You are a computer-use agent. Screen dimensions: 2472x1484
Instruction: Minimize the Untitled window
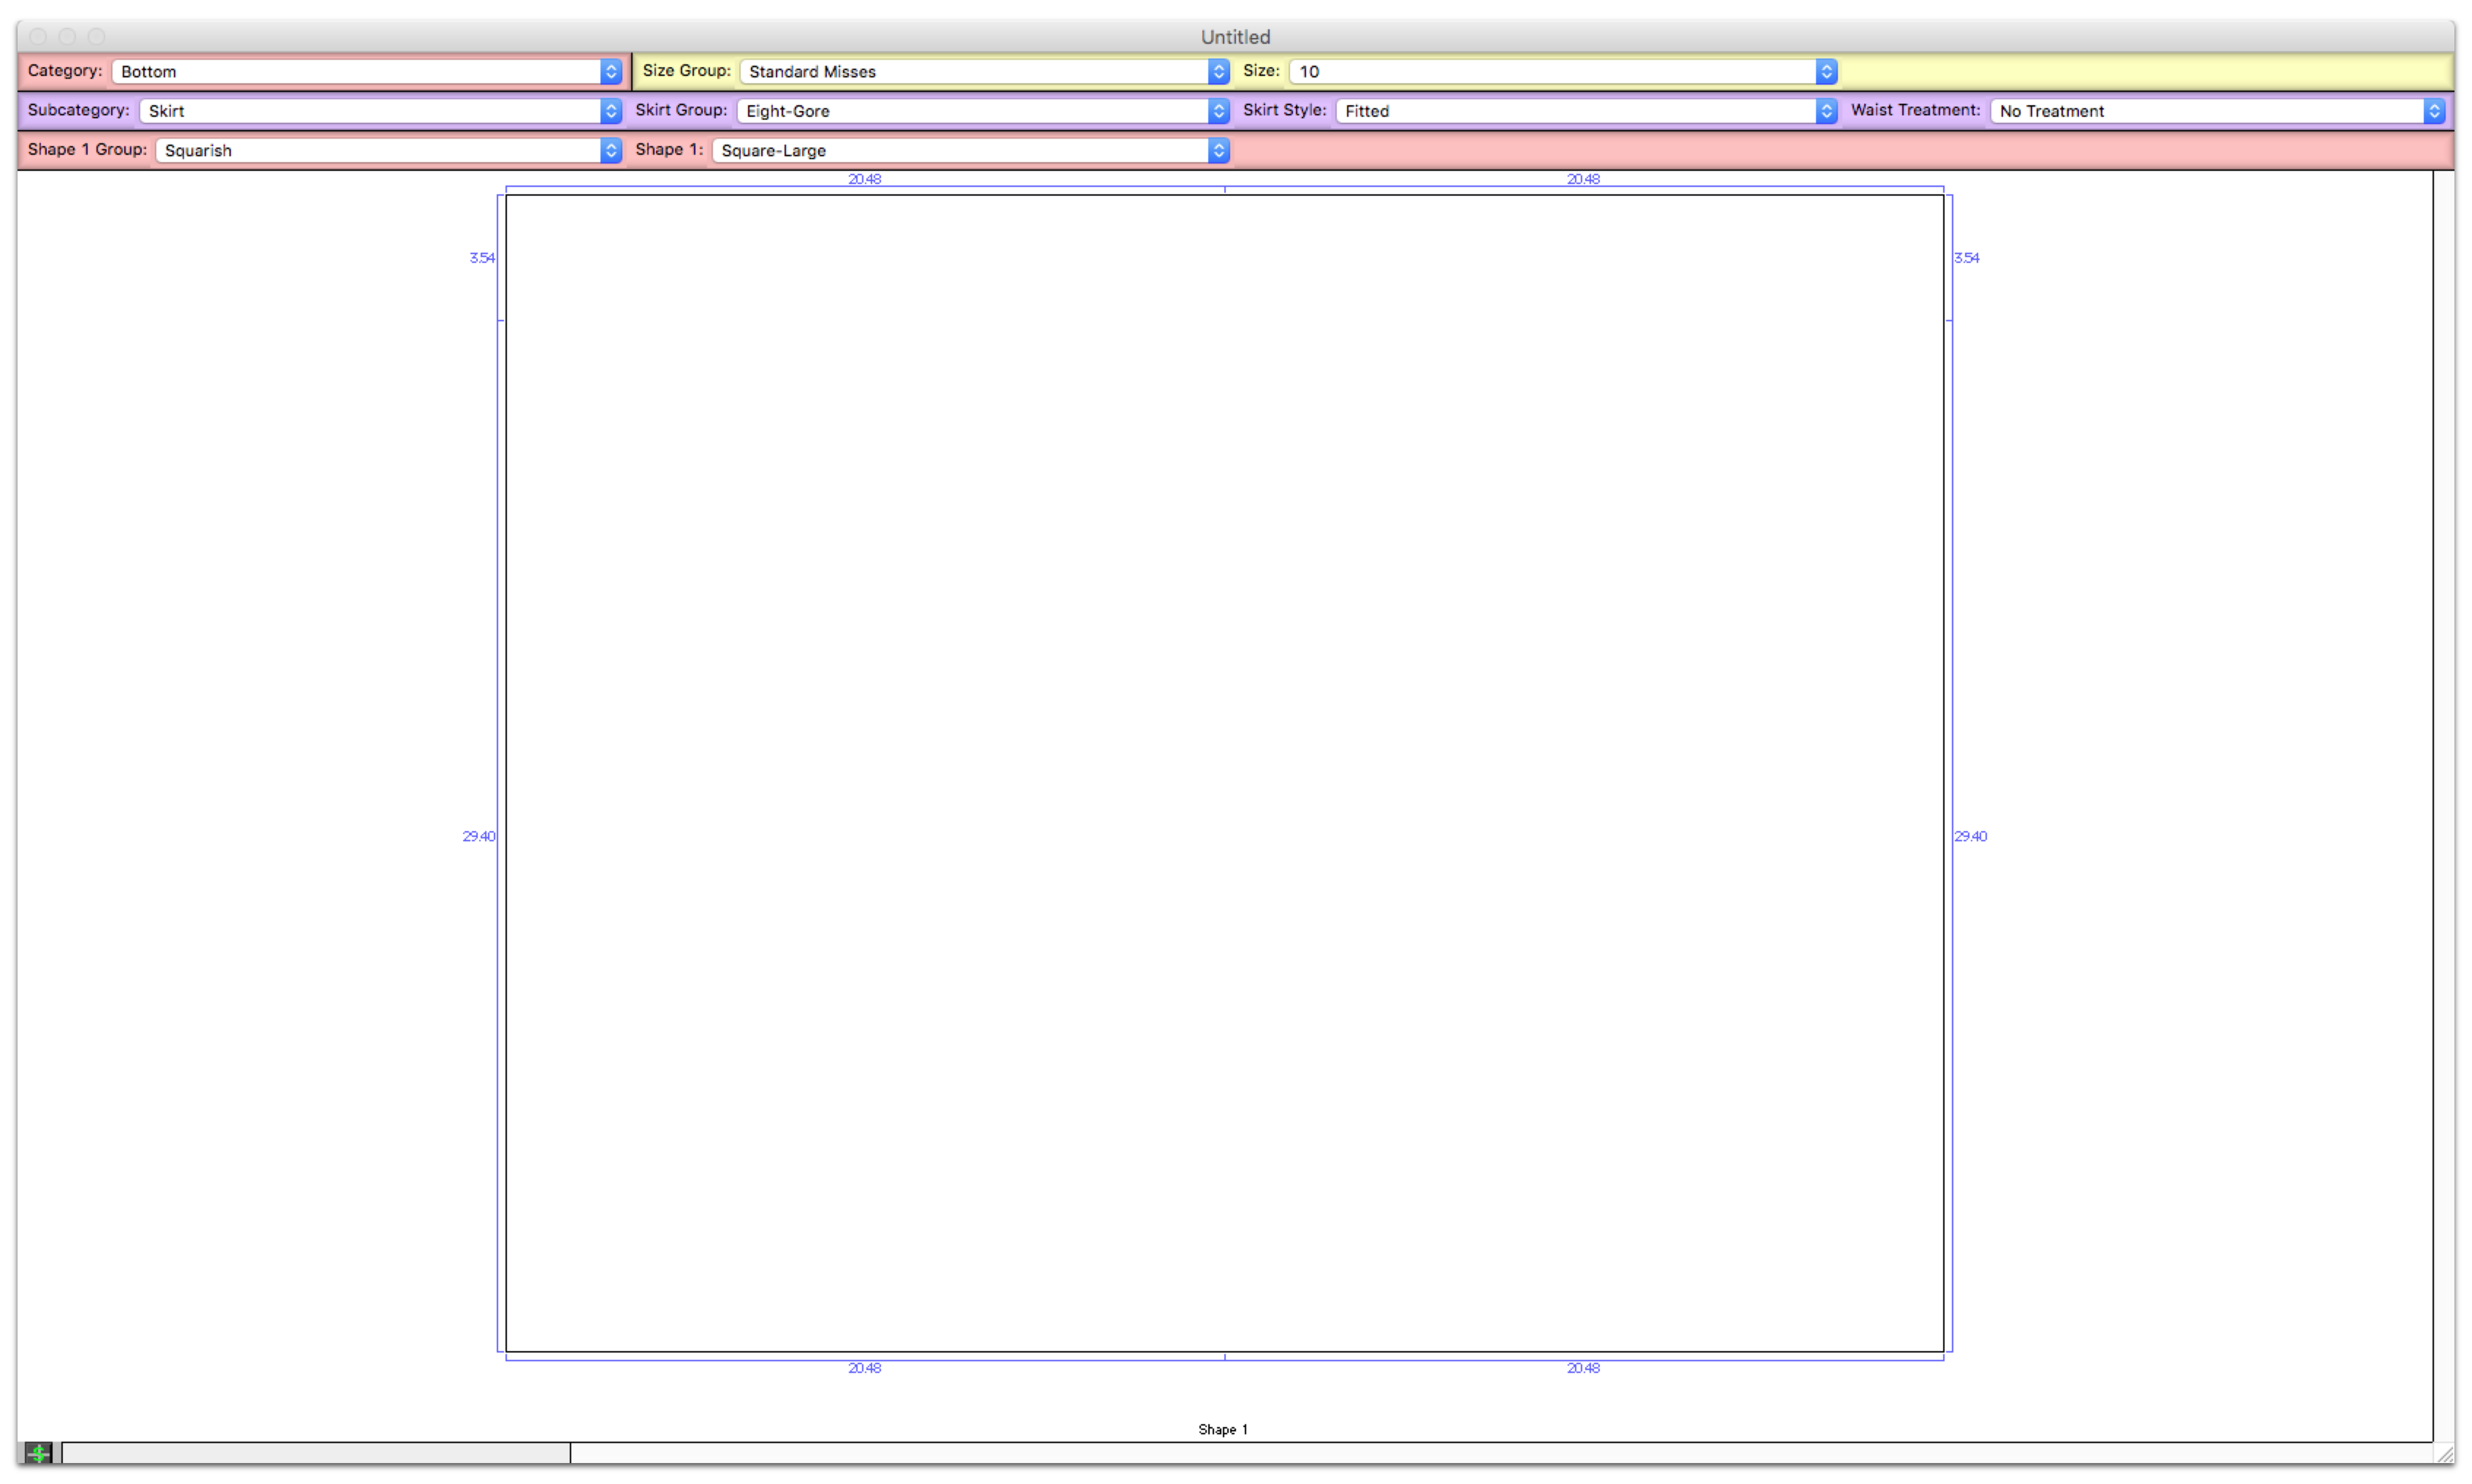tap(67, 36)
